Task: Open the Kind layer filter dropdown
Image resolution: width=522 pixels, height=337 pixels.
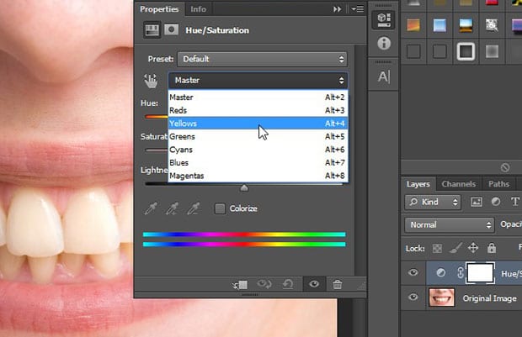Action: click(x=433, y=202)
